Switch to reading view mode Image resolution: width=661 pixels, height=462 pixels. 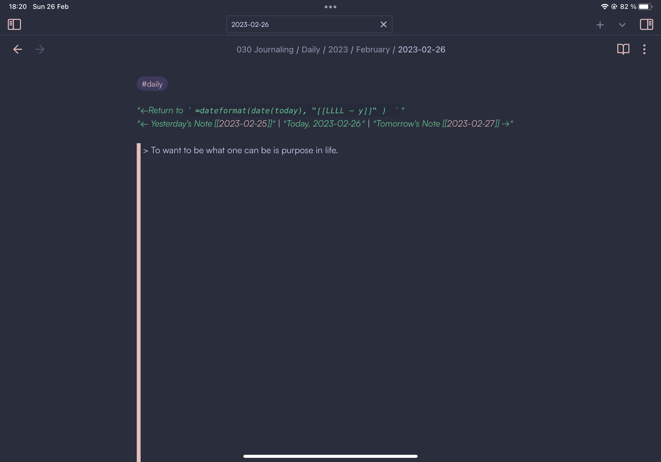[623, 49]
